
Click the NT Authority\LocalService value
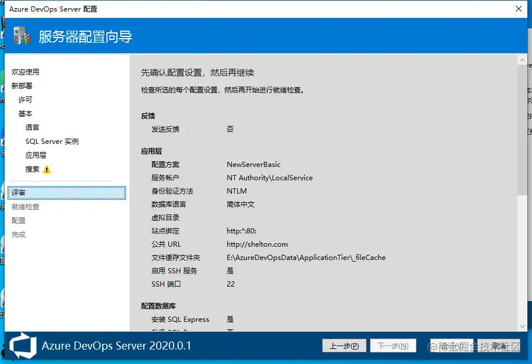[269, 177]
